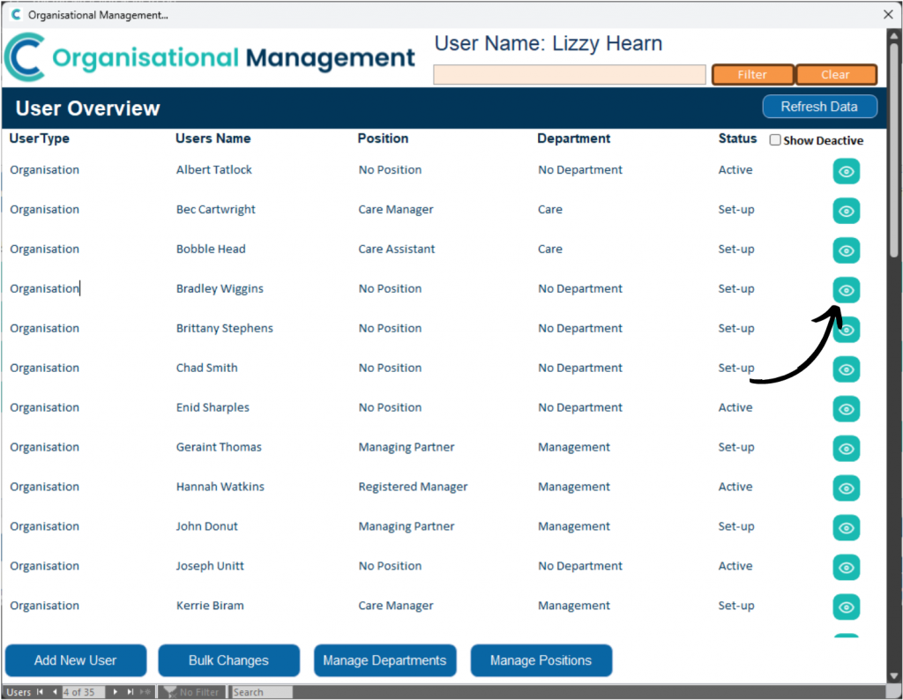The height and width of the screenshot is (700, 903).
Task: Open Bulk Changes
Action: pos(228,660)
